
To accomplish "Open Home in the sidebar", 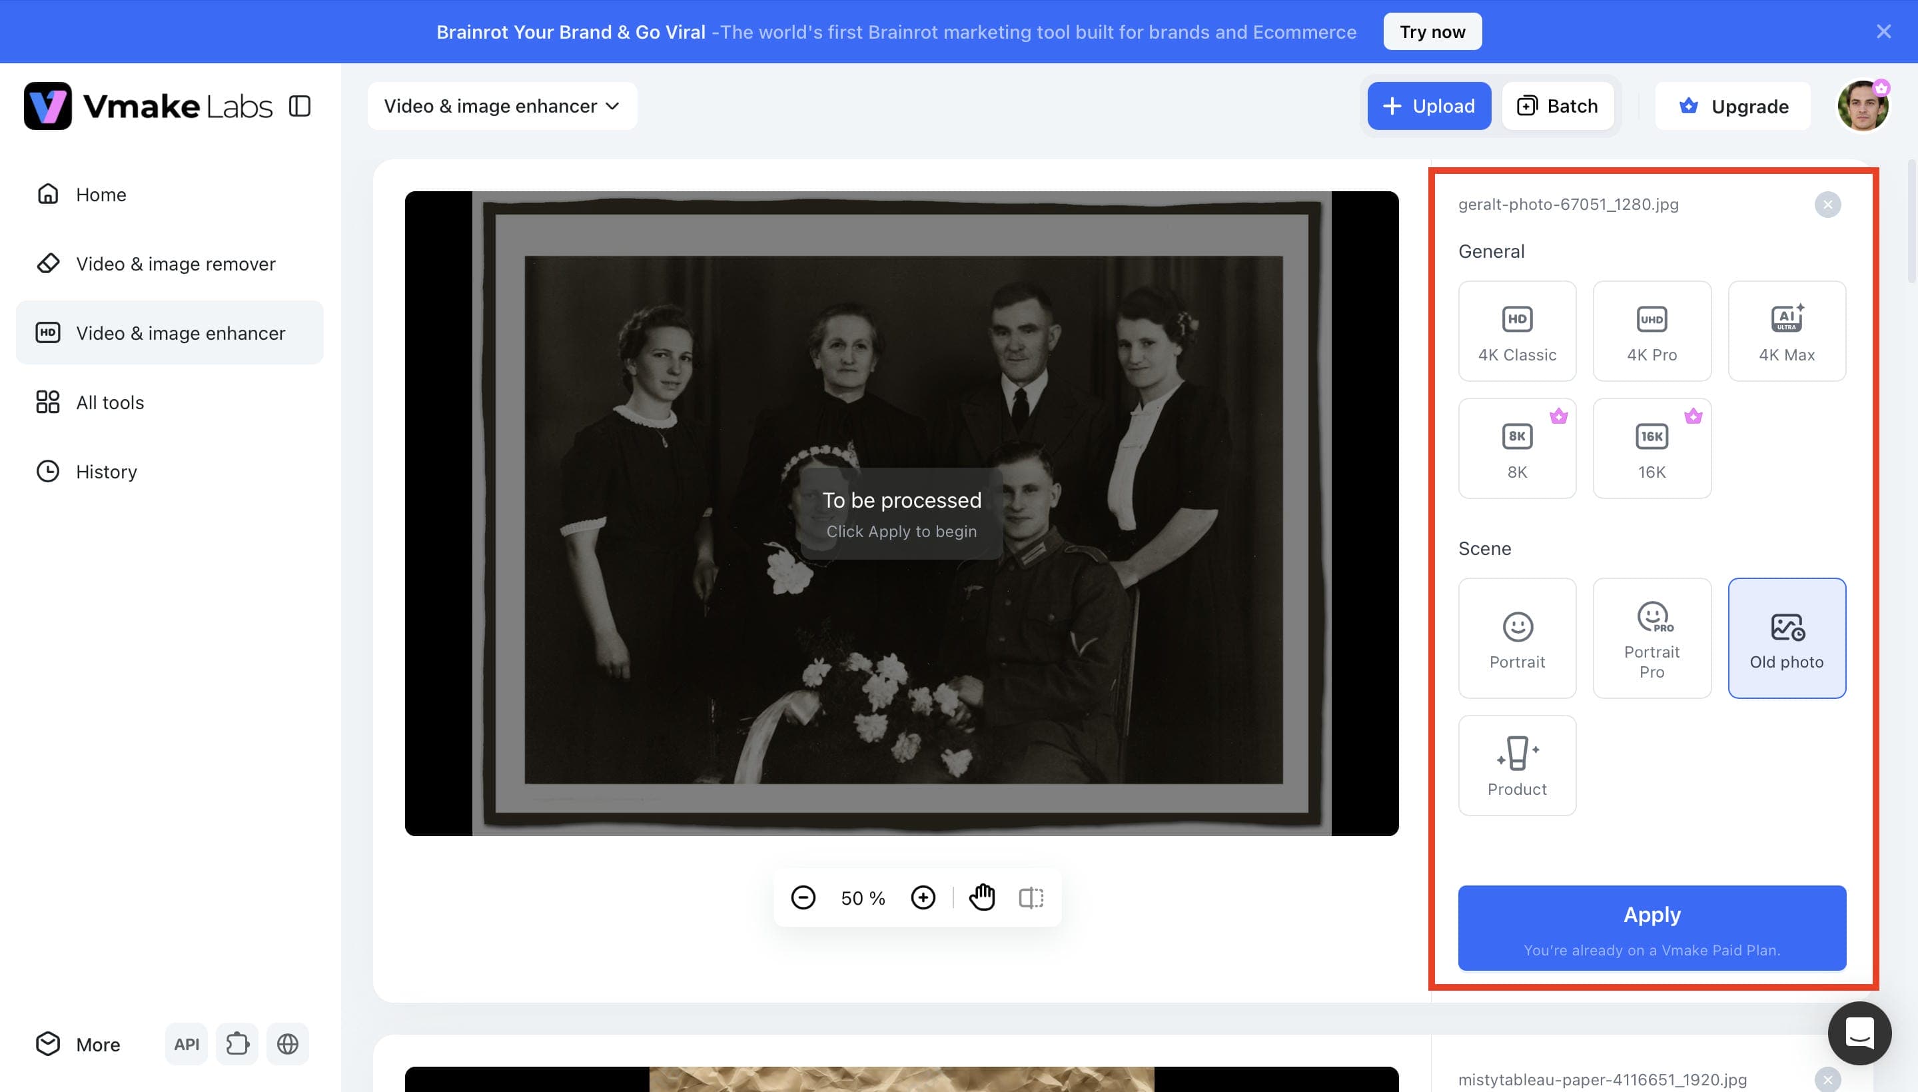I will tap(169, 195).
